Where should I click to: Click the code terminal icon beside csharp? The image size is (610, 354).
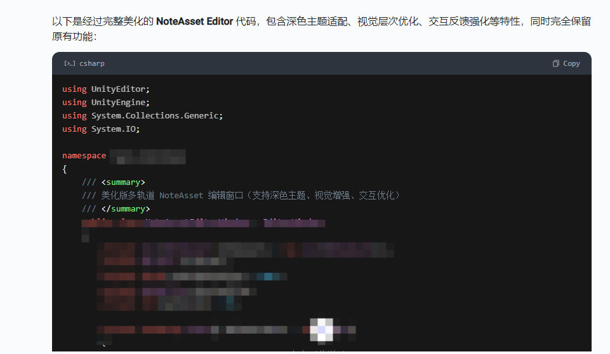70,63
